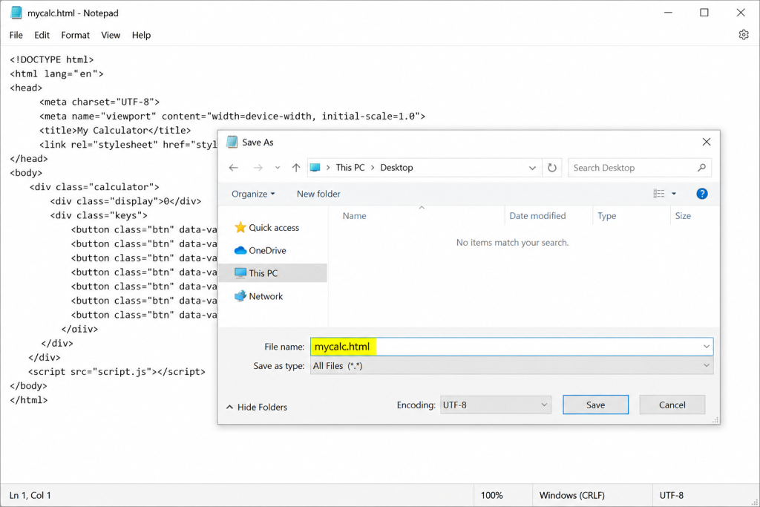The image size is (760, 507).
Task: Select This PC in address breadcrumb
Action: (x=350, y=168)
